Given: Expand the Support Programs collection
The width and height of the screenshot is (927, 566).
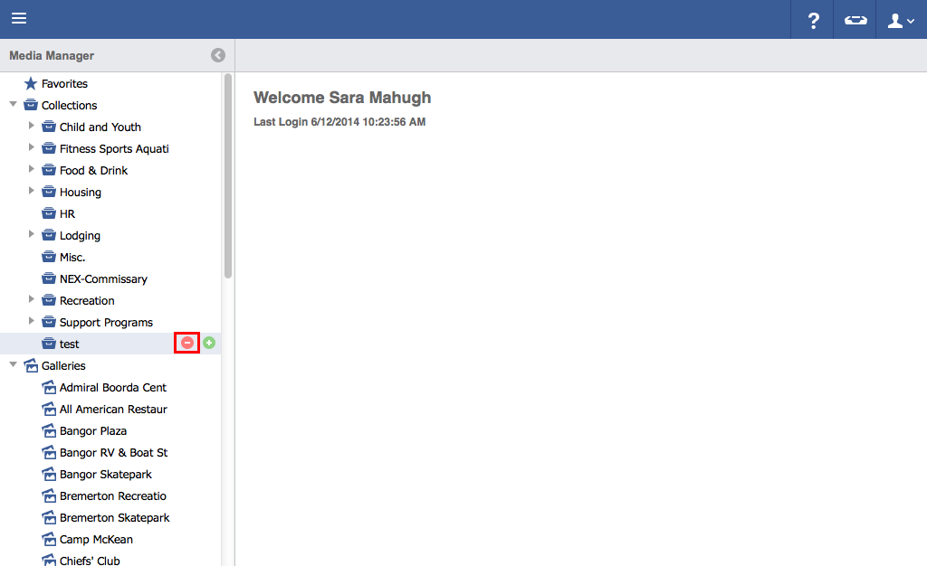Looking at the screenshot, I should [x=32, y=322].
